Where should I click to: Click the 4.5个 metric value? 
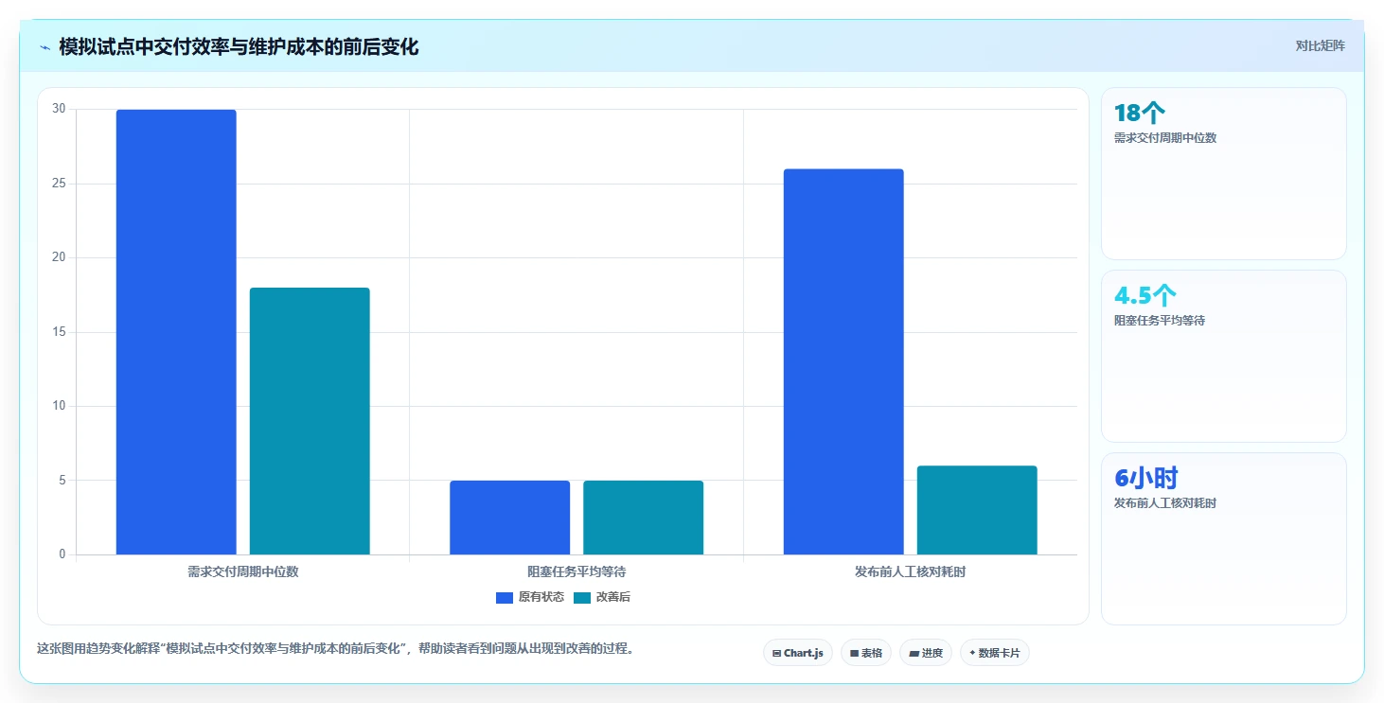coord(1145,296)
